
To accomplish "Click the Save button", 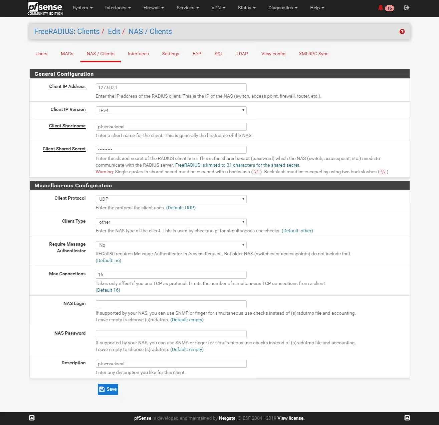I will click(x=107, y=389).
